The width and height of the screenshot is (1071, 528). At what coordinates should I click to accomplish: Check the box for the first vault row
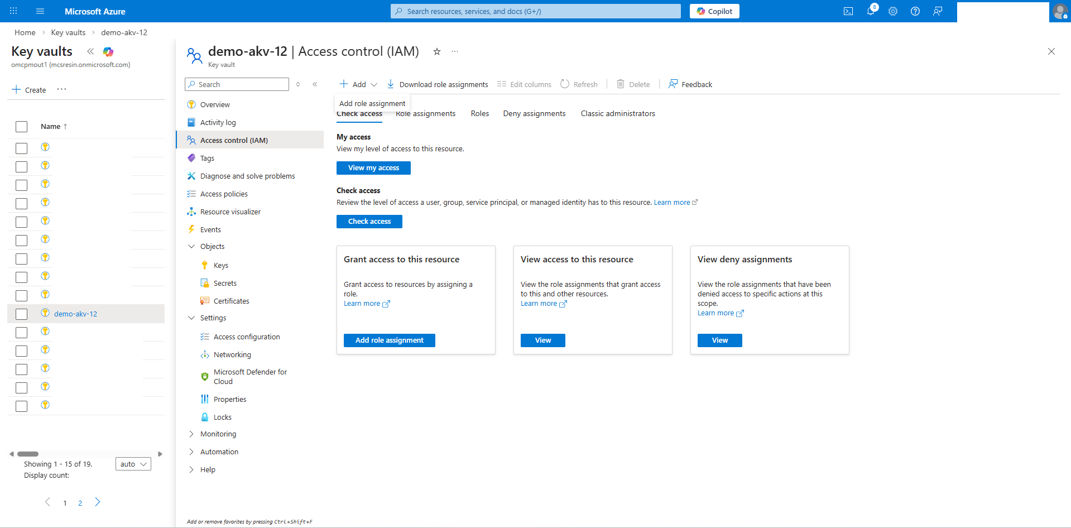[x=21, y=148]
